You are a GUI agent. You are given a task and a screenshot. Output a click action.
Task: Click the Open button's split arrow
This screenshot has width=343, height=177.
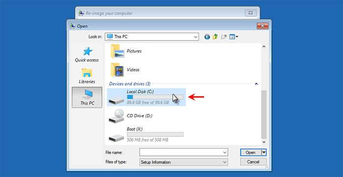click(264, 153)
